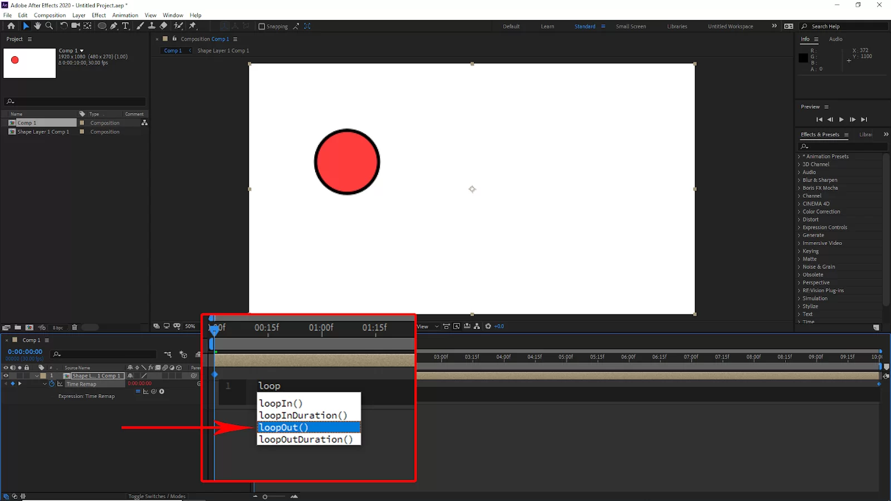Viewport: 891px width, 501px height.
Task: Select the Ellipse shape tool
Action: pos(102,26)
